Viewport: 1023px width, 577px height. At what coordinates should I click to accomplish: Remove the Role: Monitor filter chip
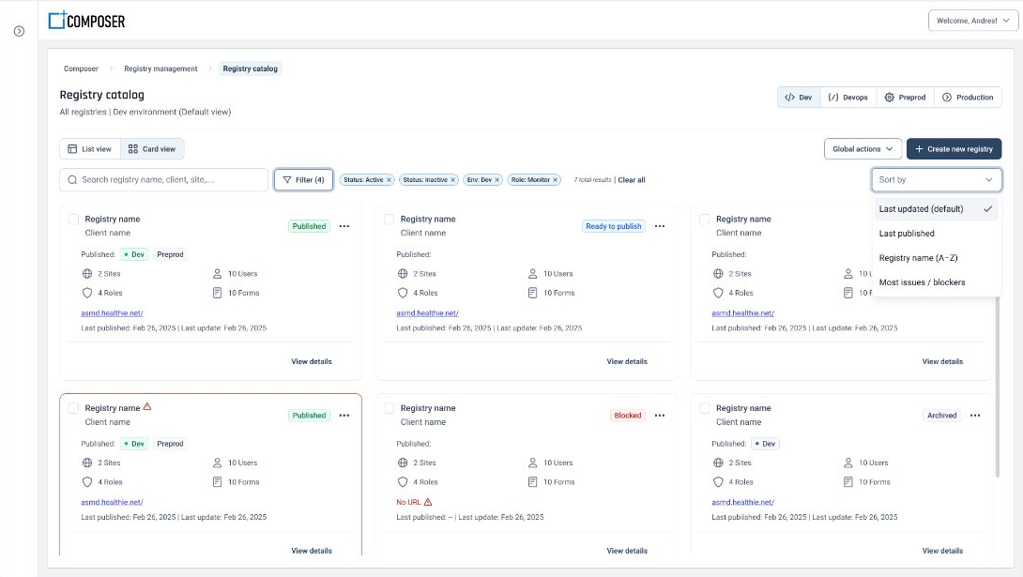pyautogui.click(x=556, y=180)
